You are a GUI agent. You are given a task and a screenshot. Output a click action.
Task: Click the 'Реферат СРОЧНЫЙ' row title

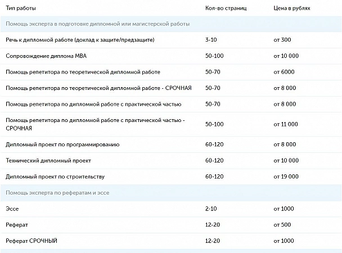pos(31,241)
